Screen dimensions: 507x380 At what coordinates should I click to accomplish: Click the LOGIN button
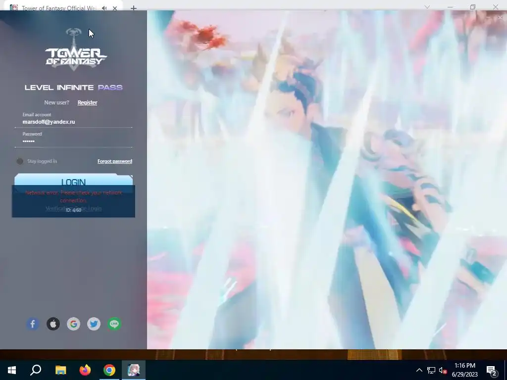73,182
